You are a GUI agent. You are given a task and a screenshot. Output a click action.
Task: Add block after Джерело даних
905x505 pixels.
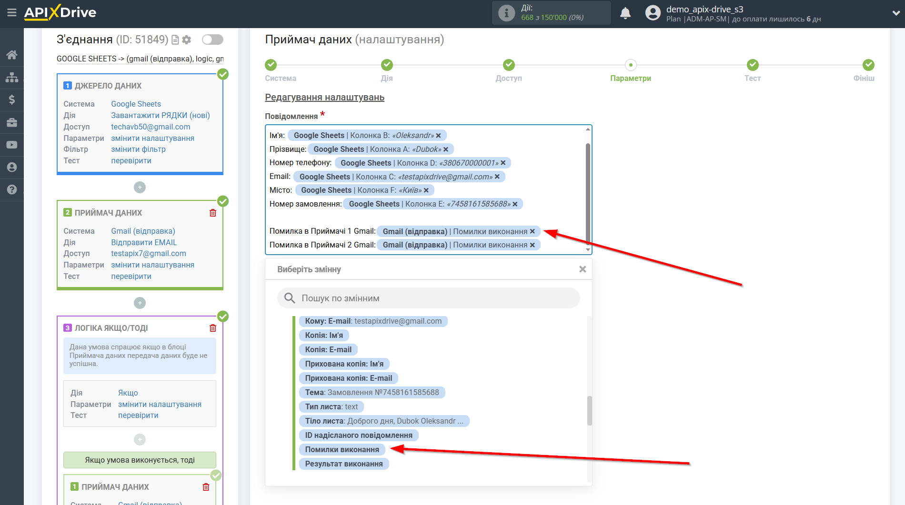[x=140, y=188]
